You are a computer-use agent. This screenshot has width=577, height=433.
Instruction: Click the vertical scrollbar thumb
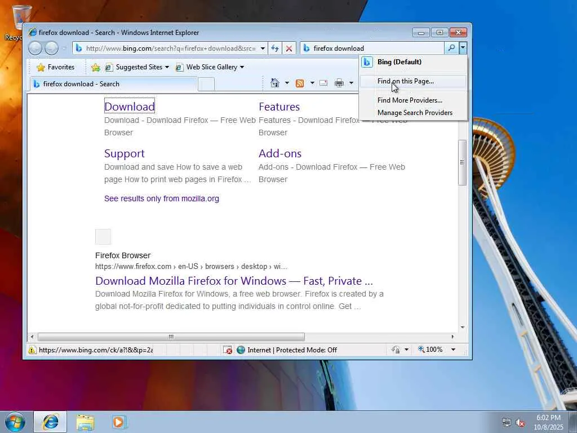(x=462, y=162)
